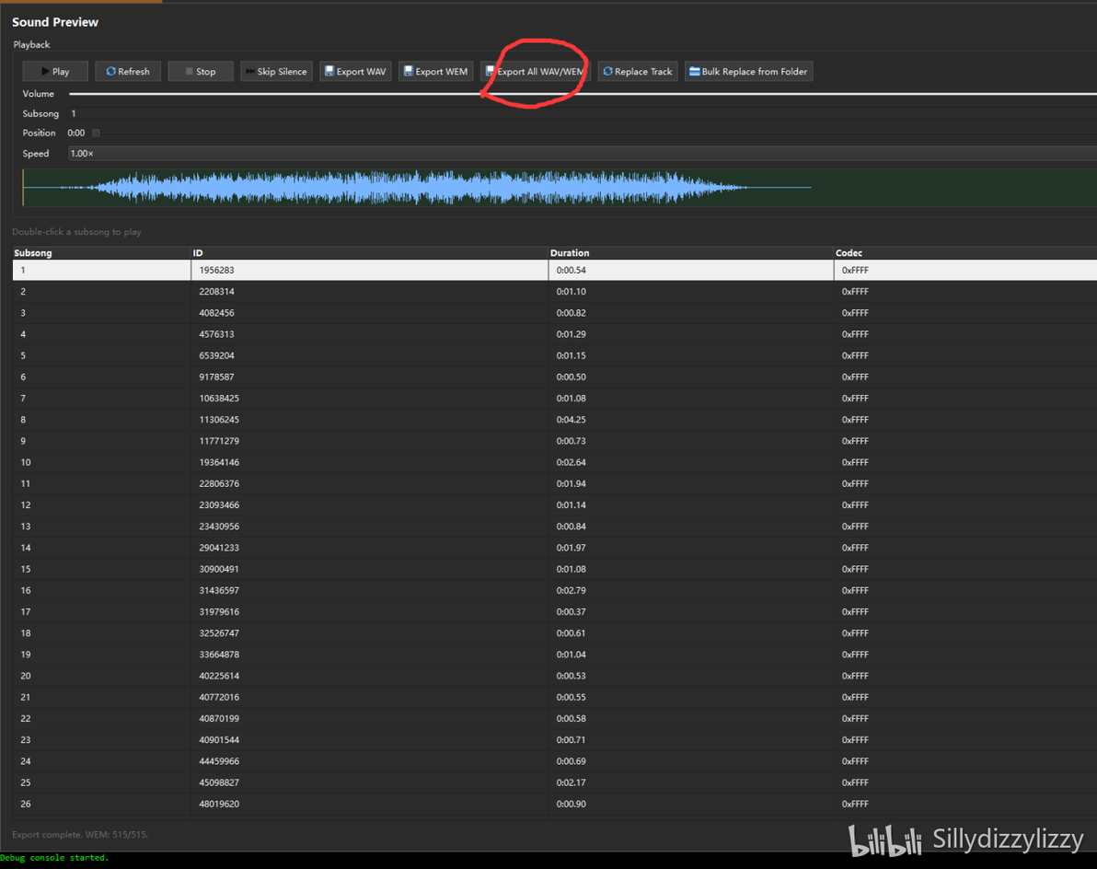Select row with ID 31436597
The height and width of the screenshot is (869, 1097).
[x=555, y=590]
